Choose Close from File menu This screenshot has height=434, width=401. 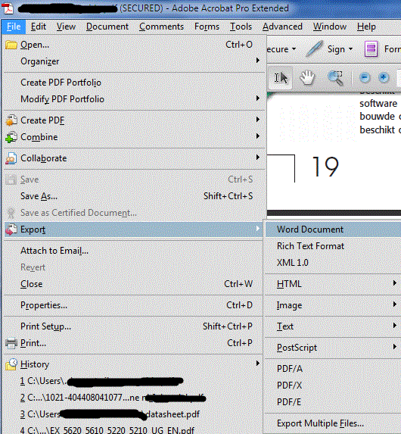133,284
